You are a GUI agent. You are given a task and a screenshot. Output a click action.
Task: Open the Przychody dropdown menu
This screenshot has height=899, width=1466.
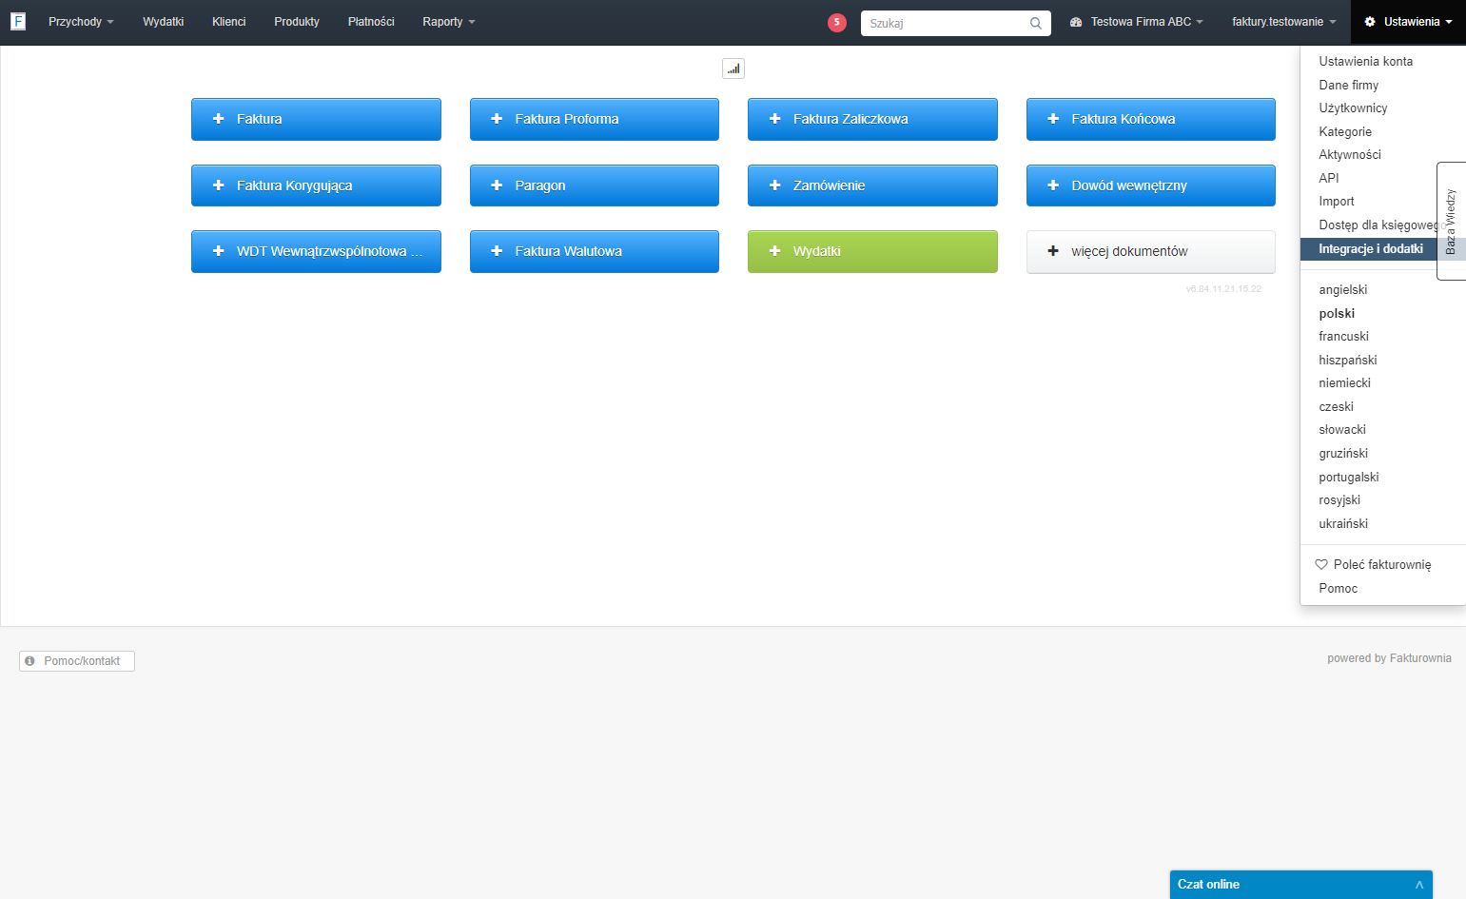click(81, 22)
